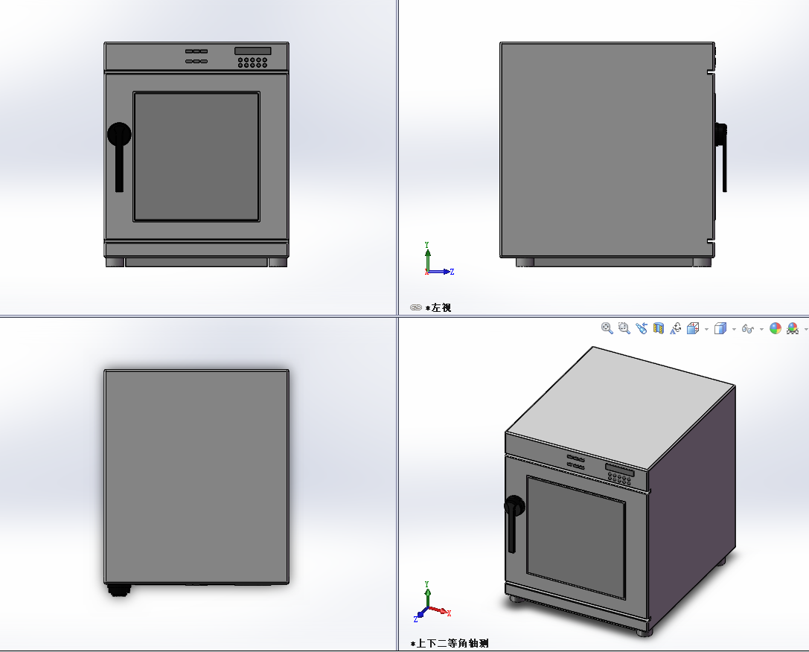Click Display Style cube icon
The image size is (809, 652).
point(720,328)
